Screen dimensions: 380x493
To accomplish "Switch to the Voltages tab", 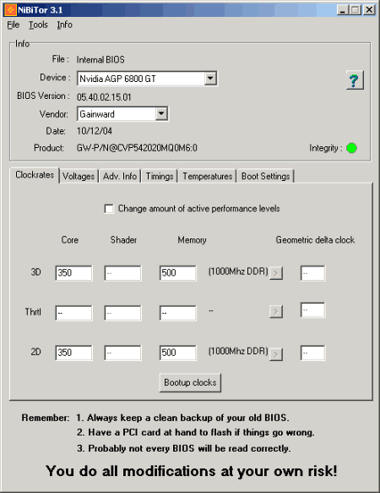I will (x=79, y=176).
